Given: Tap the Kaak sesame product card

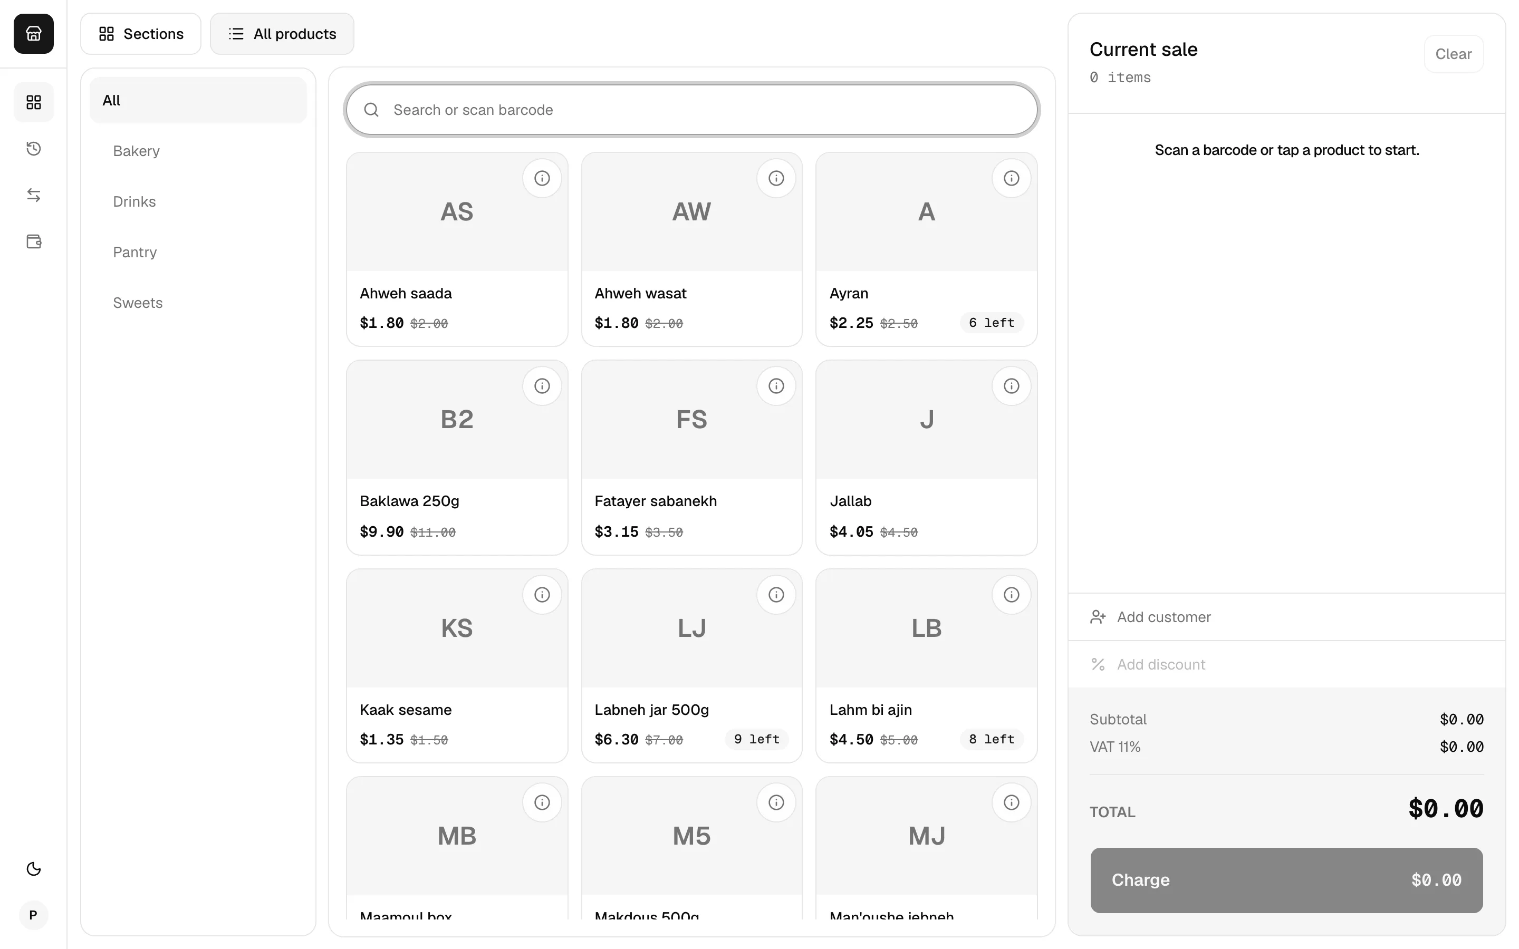Looking at the screenshot, I should coord(457,666).
